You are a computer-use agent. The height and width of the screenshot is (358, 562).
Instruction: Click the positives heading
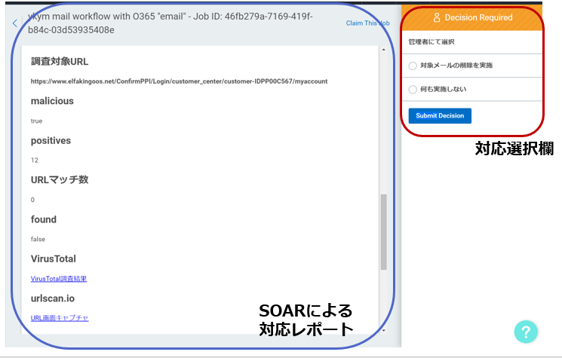[51, 141]
